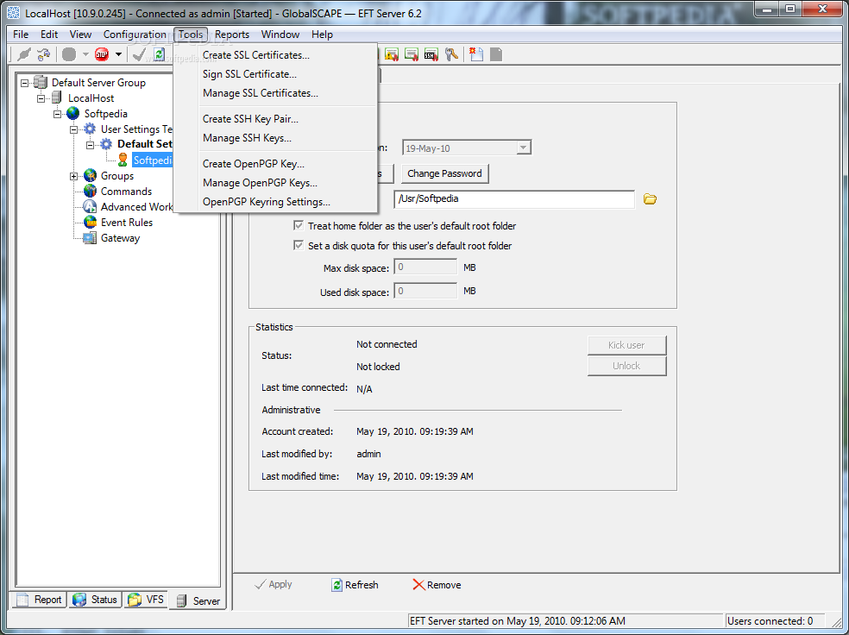849x635 pixels.
Task: Click the Apply button at bottom
Action: [x=274, y=584]
